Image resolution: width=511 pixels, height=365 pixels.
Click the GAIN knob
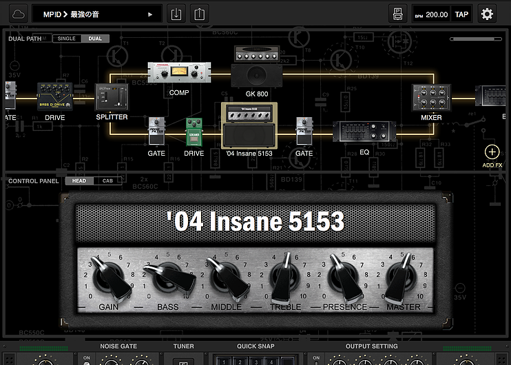tap(109, 279)
